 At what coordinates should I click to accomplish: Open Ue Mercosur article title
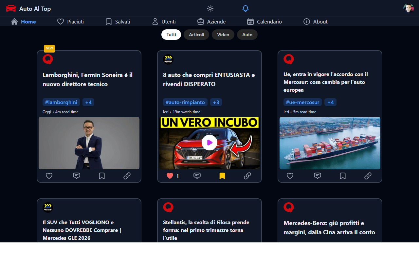coord(326,82)
